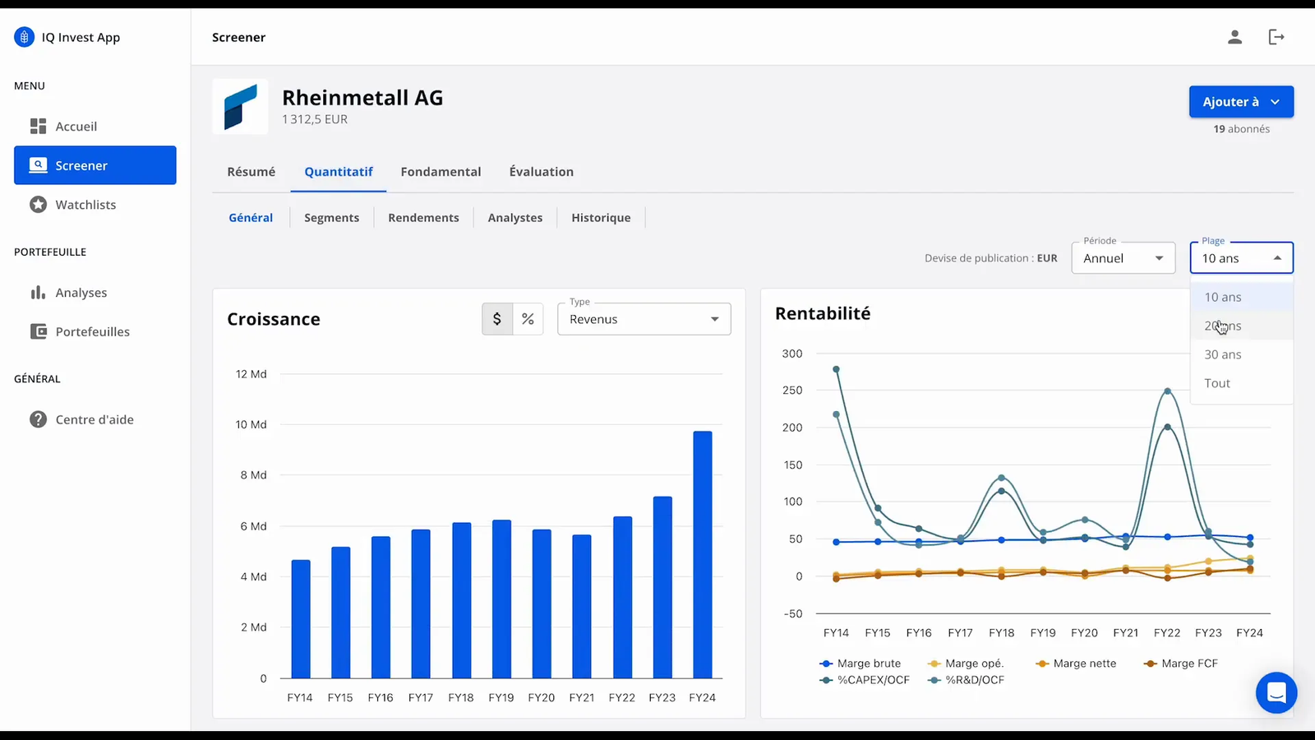Open Watchlists in sidebar
Image resolution: width=1315 pixels, height=740 pixels.
click(95, 205)
